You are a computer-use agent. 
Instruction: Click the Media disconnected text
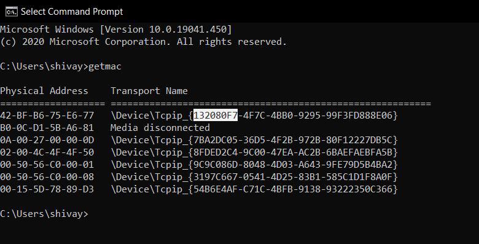pos(160,128)
